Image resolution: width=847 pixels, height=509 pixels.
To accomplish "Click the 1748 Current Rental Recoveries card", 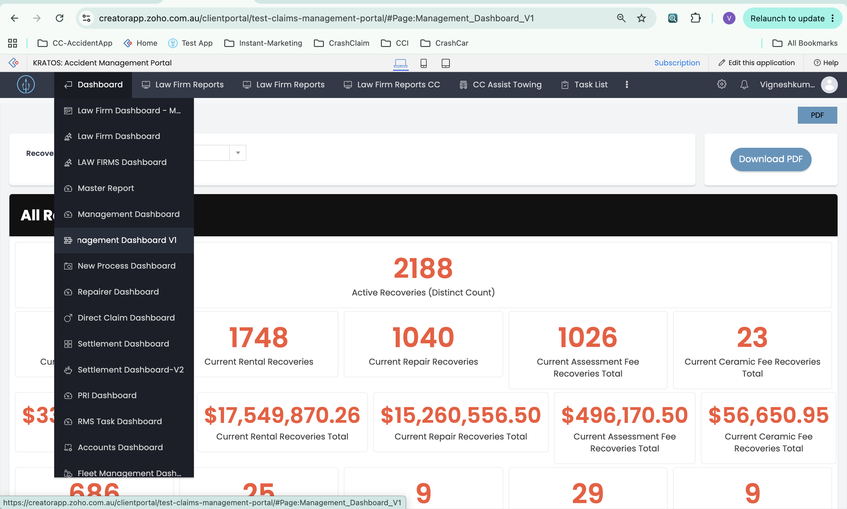I will 259,344.
